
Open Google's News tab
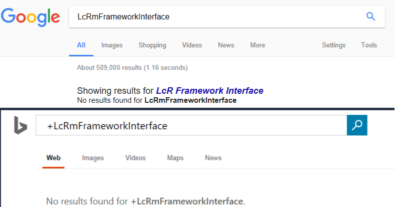pyautogui.click(x=226, y=45)
